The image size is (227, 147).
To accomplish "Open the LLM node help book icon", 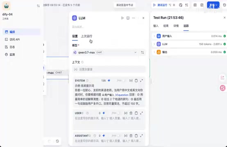I will [x=128, y=18].
